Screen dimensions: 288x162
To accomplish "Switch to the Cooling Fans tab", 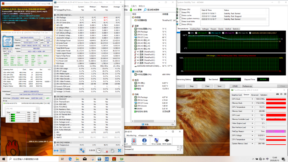I will (x=195, y=29).
